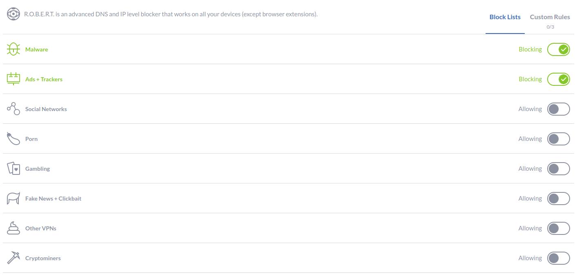
Task: Disable the Malware blocking toggle
Action: point(558,49)
